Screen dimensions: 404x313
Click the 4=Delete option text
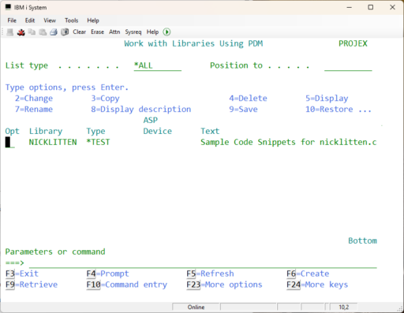pos(248,99)
